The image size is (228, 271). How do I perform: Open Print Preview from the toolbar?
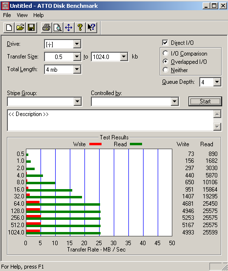coord(58,27)
